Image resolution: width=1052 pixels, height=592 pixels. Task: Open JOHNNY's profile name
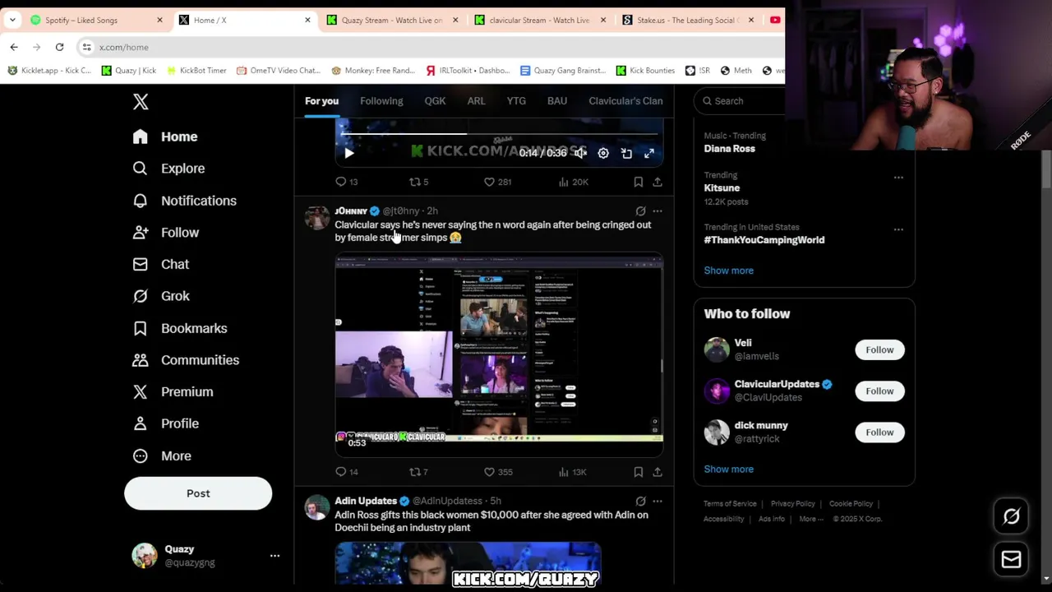(351, 211)
